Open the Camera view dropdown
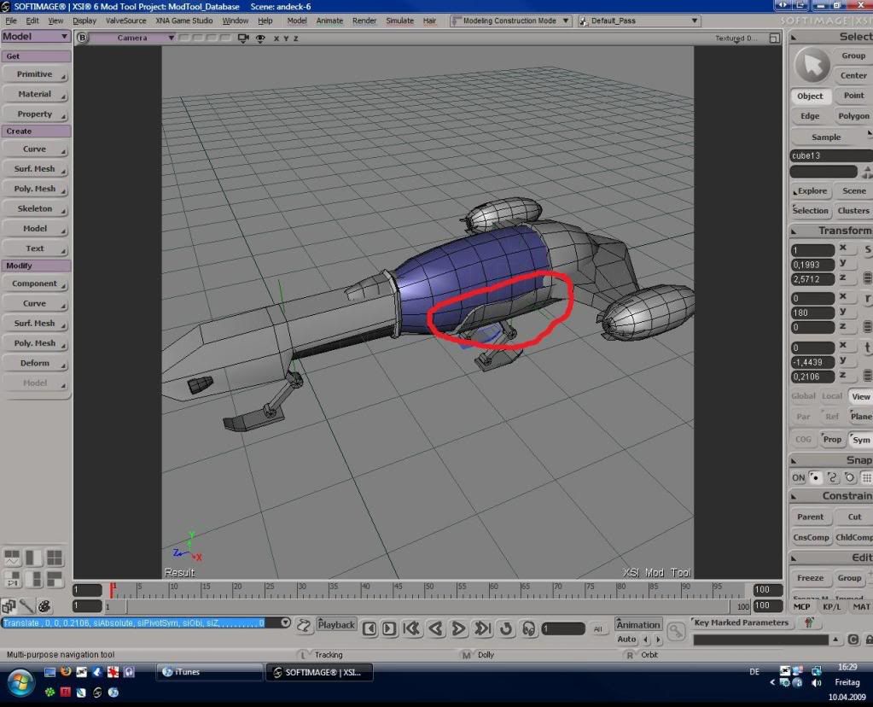 point(132,38)
